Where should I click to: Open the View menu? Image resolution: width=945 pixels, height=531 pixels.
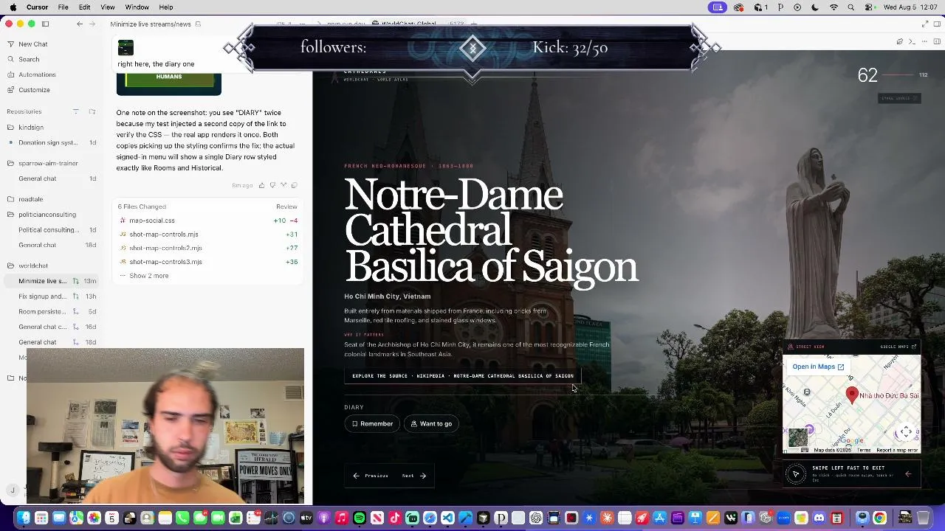click(x=107, y=7)
